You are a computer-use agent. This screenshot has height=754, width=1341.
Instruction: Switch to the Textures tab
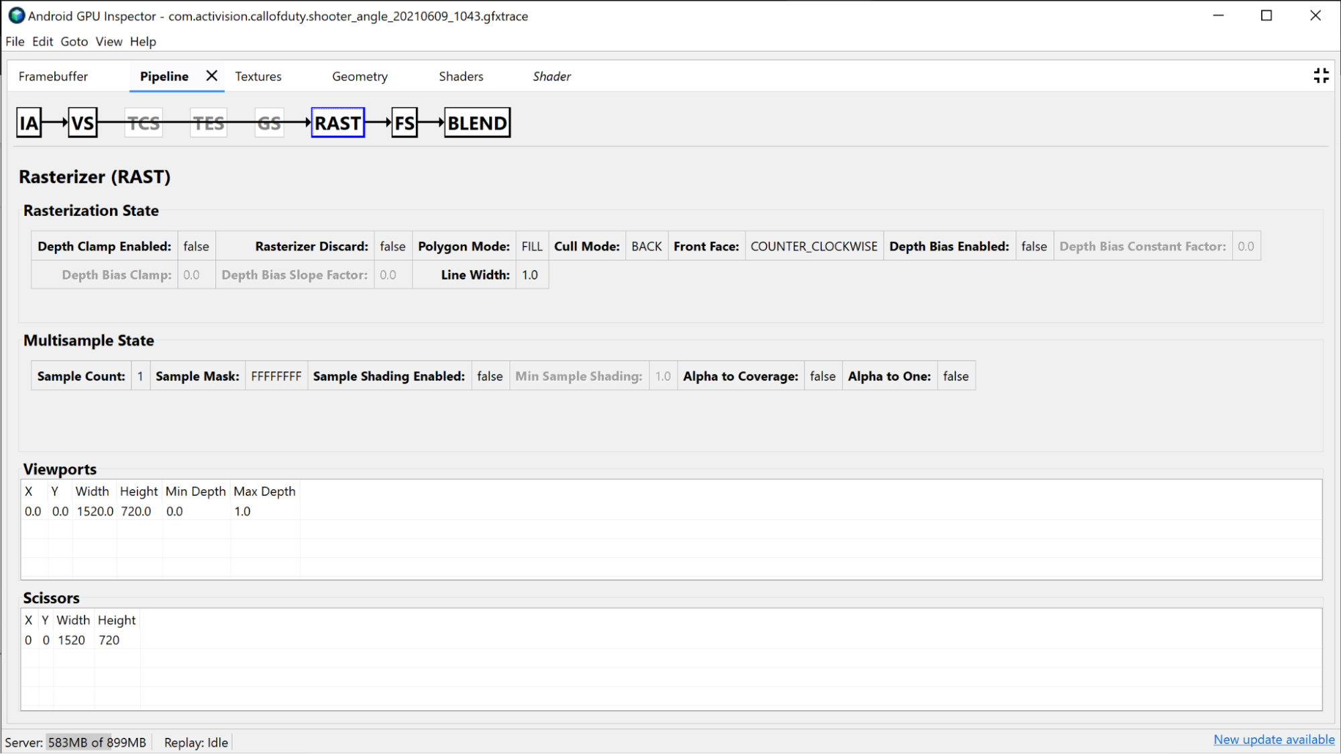click(x=258, y=76)
